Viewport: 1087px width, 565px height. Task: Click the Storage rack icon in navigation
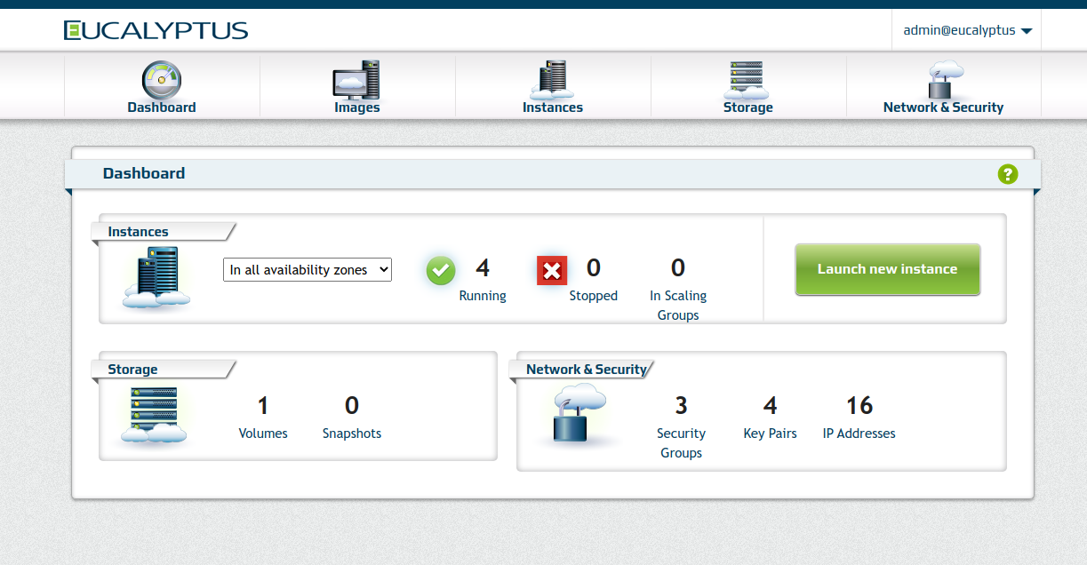coord(747,80)
